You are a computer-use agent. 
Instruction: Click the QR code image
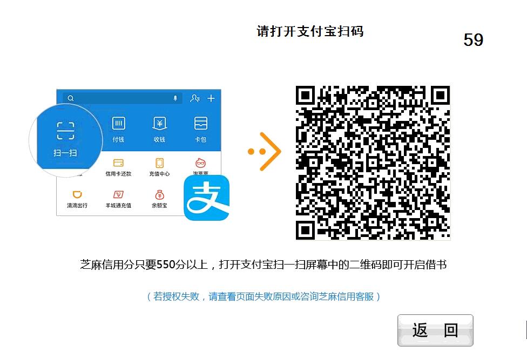tap(373, 162)
